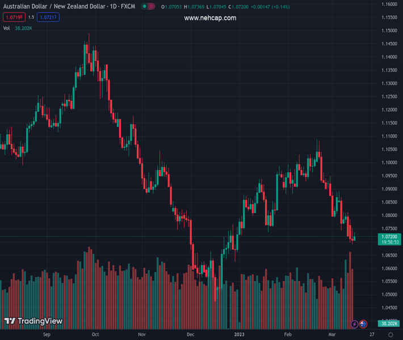Click the Australia flag economic event icon
Viewport: 403px width, 340px height.
click(x=363, y=324)
